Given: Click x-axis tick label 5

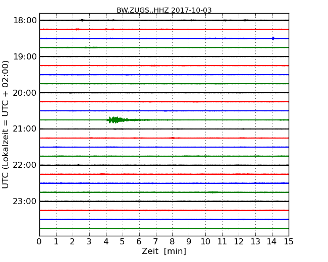Looking at the screenshot, I should (123, 242).
